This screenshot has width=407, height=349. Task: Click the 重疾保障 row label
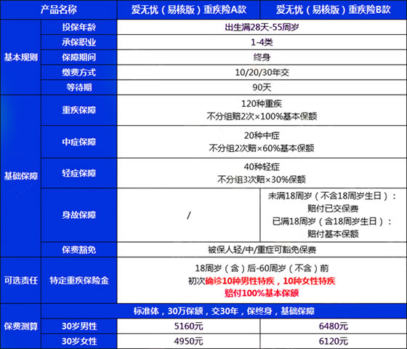pyautogui.click(x=79, y=110)
